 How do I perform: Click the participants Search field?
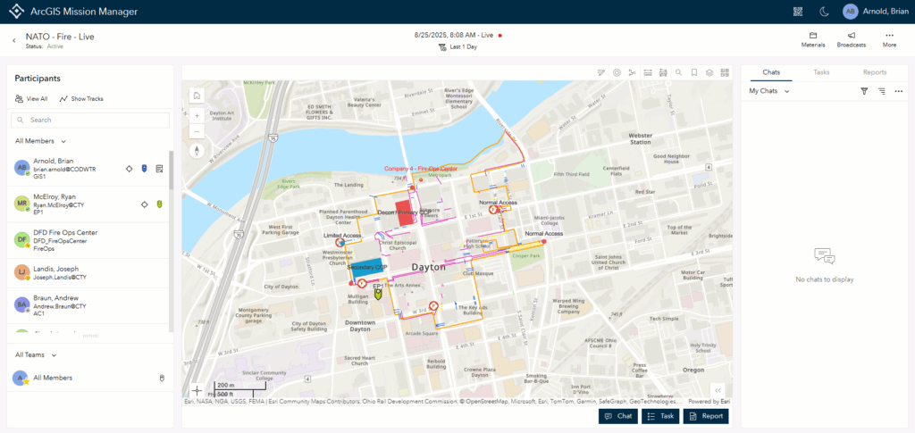90,120
